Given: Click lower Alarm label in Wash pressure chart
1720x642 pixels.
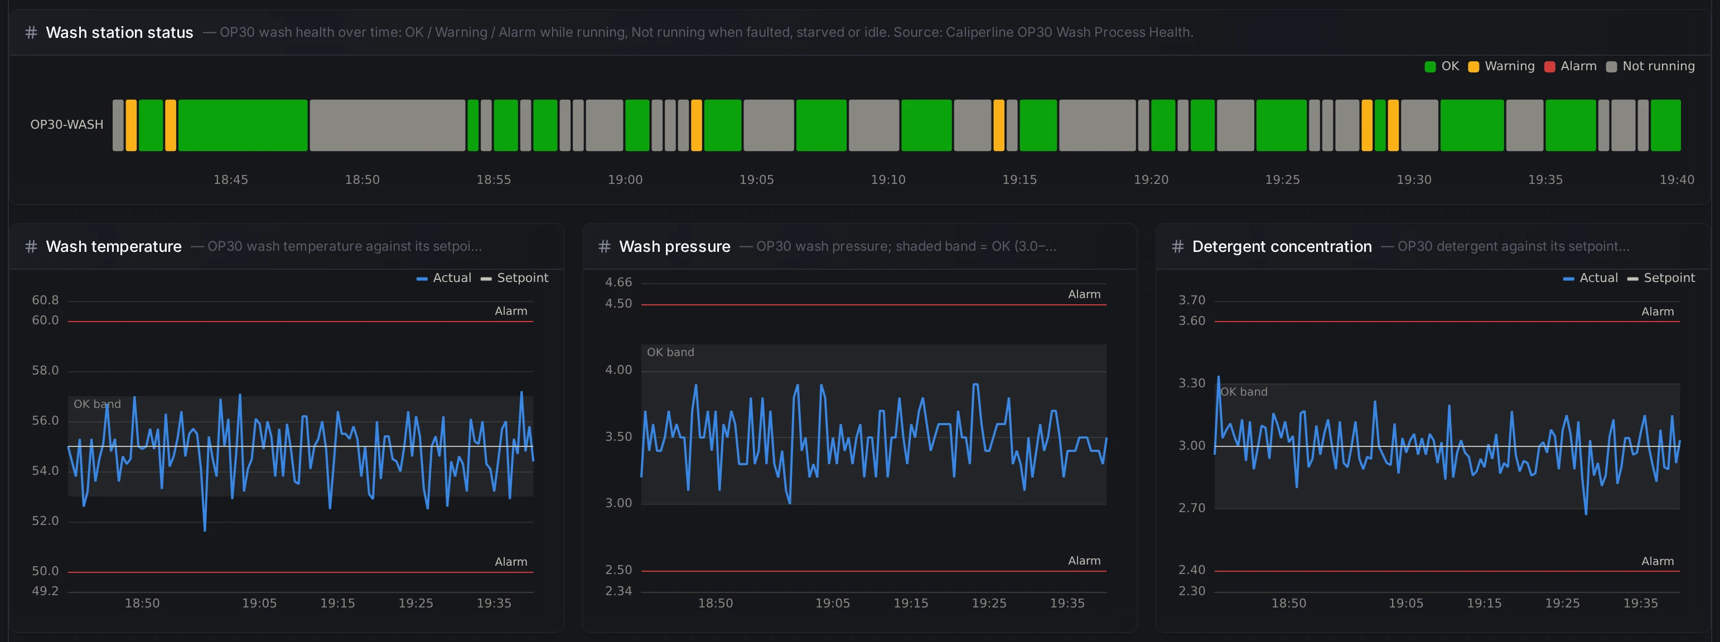Looking at the screenshot, I should 1084,561.
